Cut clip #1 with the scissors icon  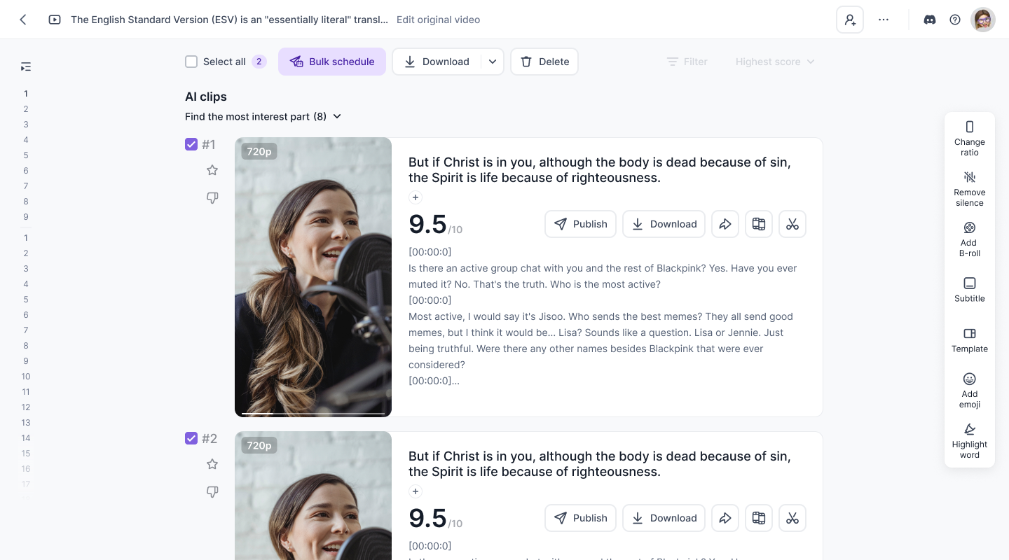point(792,224)
